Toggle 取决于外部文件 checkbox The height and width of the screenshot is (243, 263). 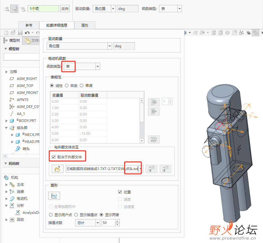54,157
